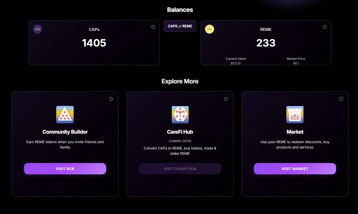Click the Explore More section heading
This screenshot has height=214, width=358.
(x=180, y=81)
